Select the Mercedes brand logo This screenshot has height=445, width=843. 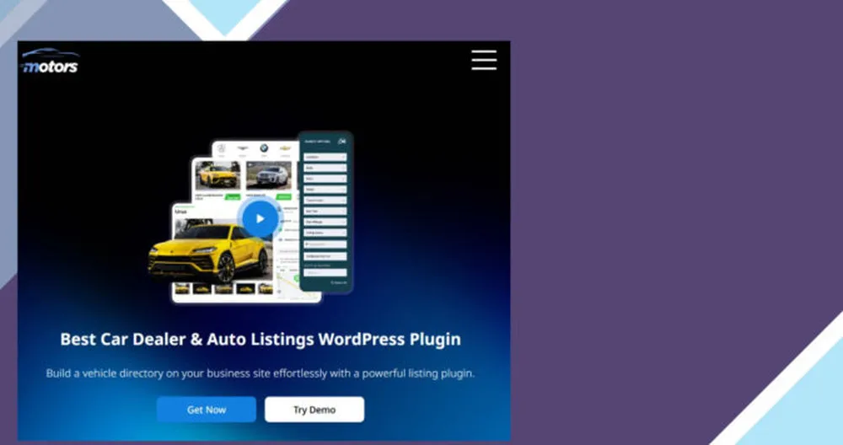[x=222, y=147]
